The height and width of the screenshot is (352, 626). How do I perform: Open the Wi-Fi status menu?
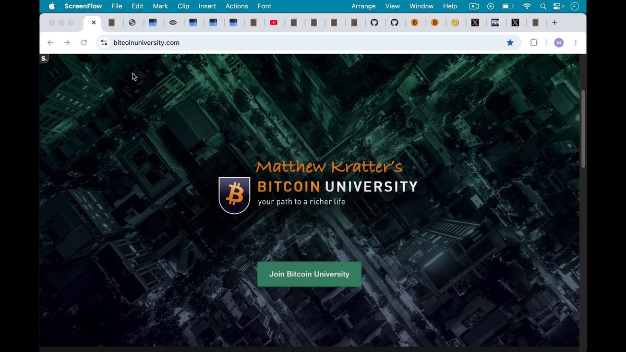(x=527, y=6)
